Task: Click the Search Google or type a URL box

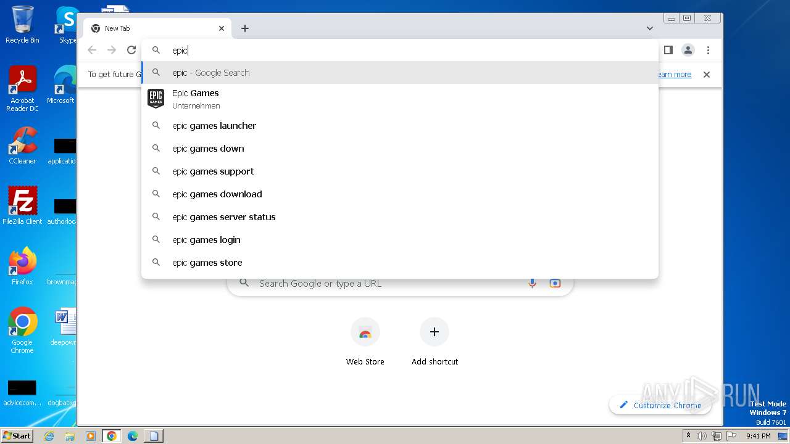Action: point(400,284)
